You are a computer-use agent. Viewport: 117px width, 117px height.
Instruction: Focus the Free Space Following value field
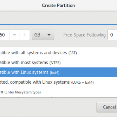pos(112,35)
